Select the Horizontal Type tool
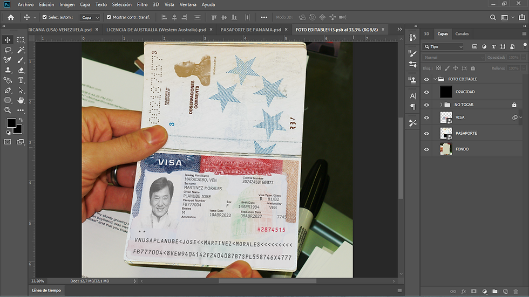 (x=21, y=80)
